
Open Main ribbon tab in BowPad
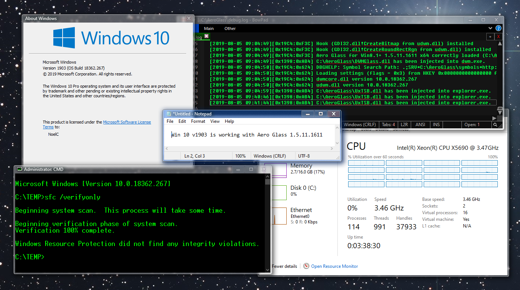click(x=209, y=28)
